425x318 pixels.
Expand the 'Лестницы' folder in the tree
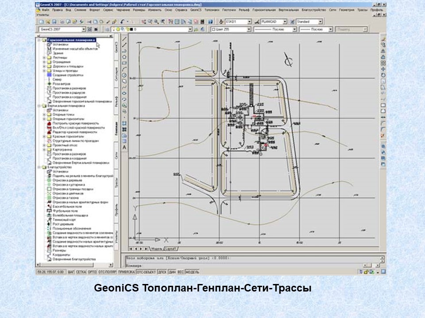click(x=44, y=57)
